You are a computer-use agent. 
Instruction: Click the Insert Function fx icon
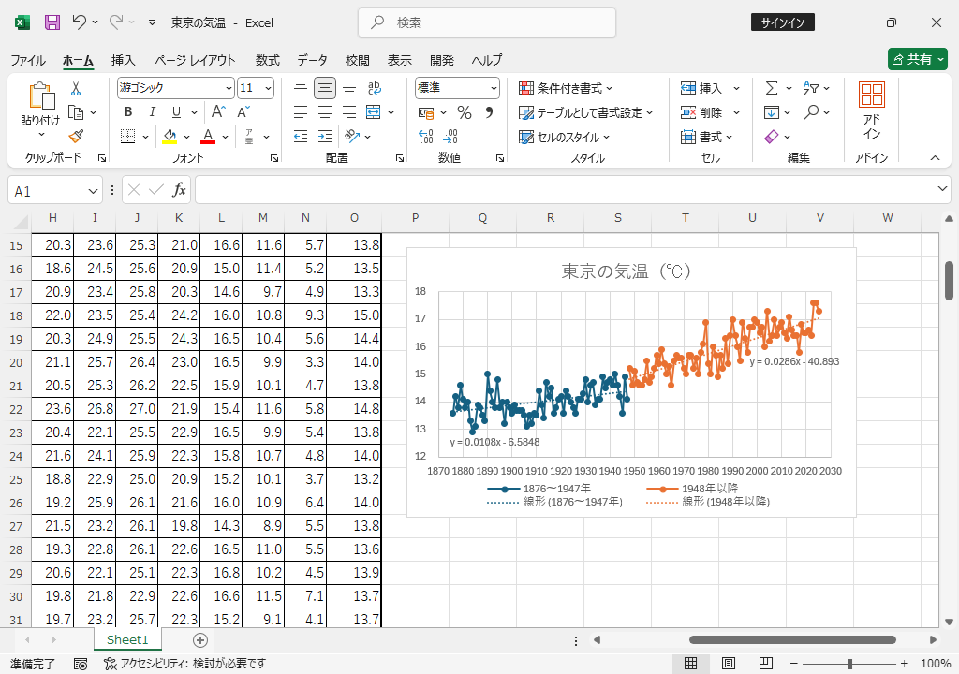[179, 190]
